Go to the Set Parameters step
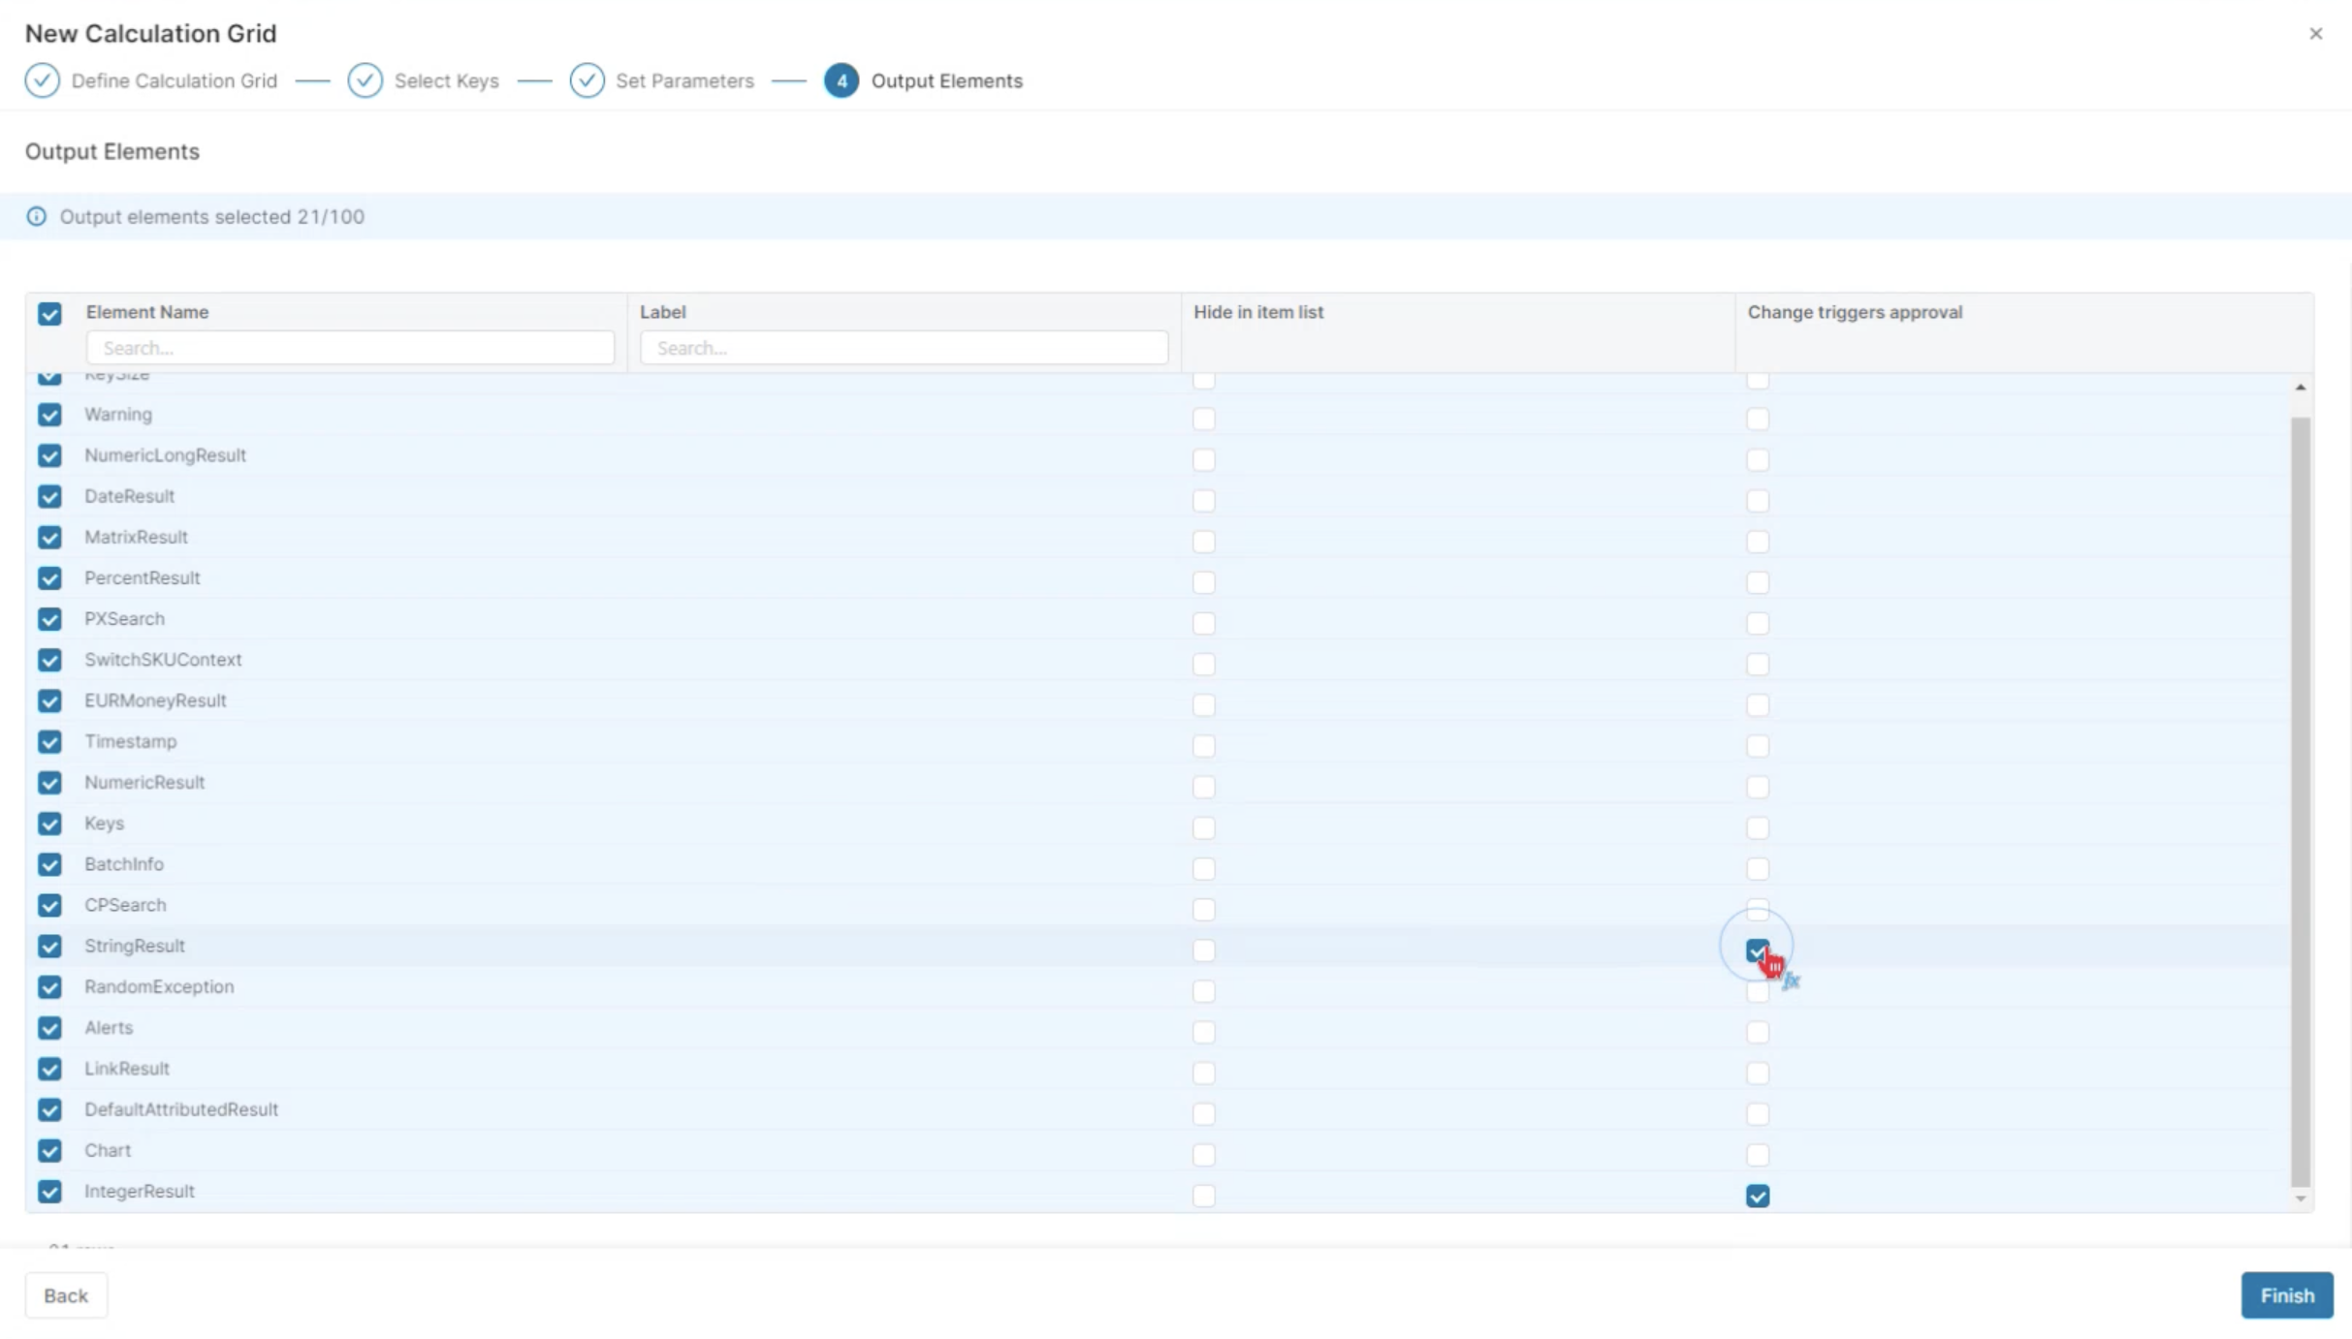Viewport: 2352px width, 1339px height. pyautogui.click(x=683, y=80)
